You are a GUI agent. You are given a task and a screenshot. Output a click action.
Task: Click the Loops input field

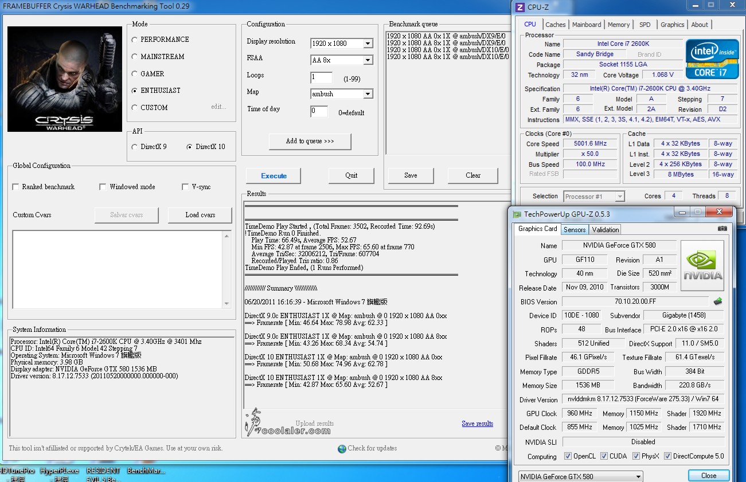tap(321, 77)
